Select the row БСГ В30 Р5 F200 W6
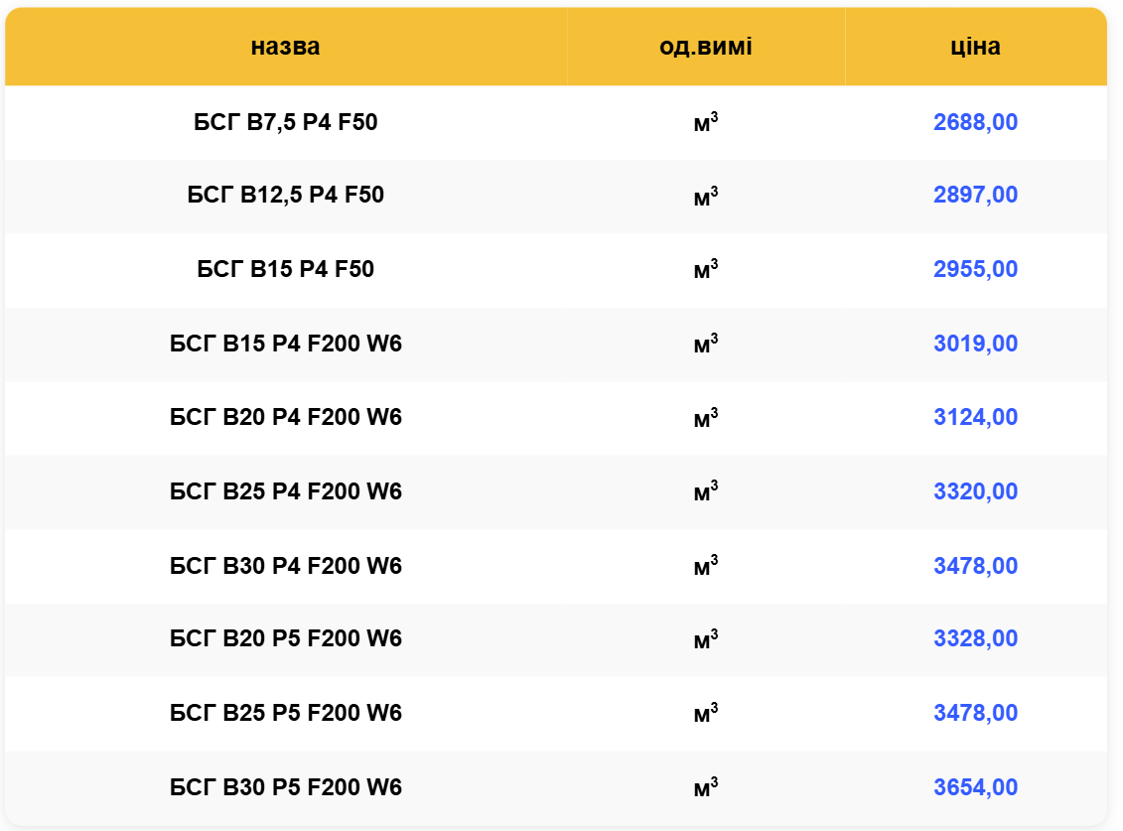Screen dimensions: 1123x831 pyautogui.click(x=285, y=787)
